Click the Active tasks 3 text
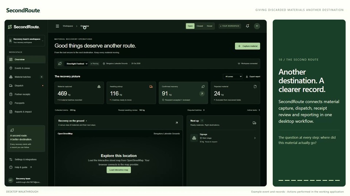Image resolution: width=350 pixels, height=196 pixels. point(253,110)
